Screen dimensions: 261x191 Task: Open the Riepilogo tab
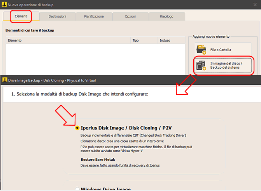pos(166,17)
